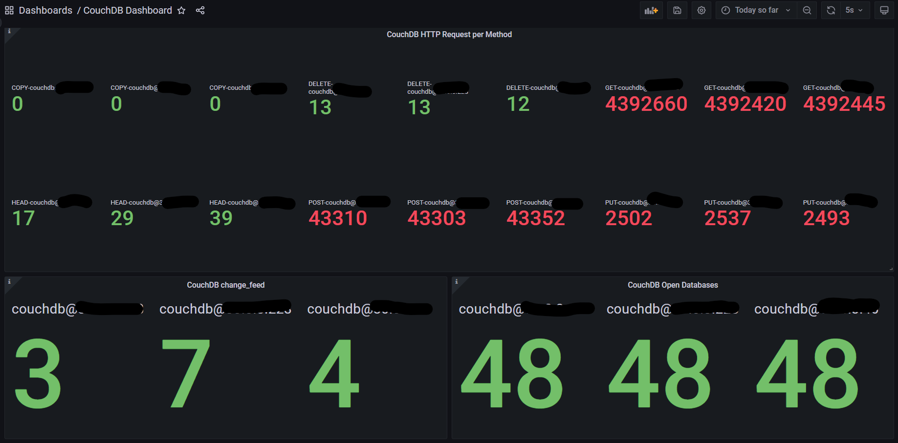
Task: Select the HEAD value 39
Action: coord(221,218)
